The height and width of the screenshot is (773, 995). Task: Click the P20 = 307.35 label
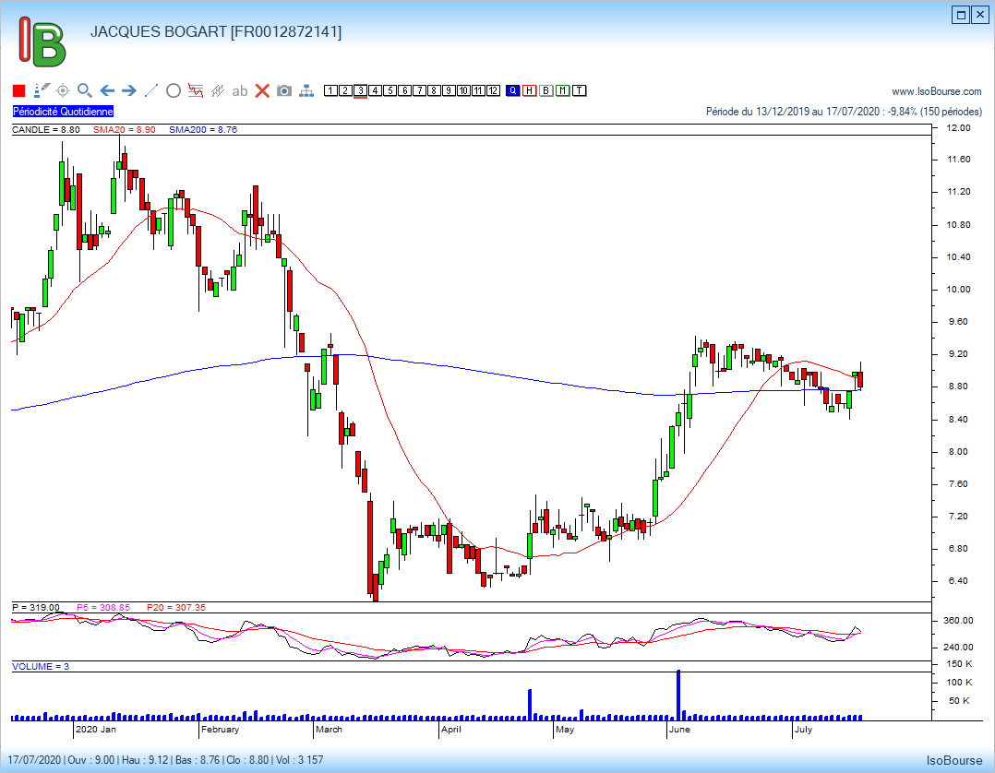click(176, 608)
